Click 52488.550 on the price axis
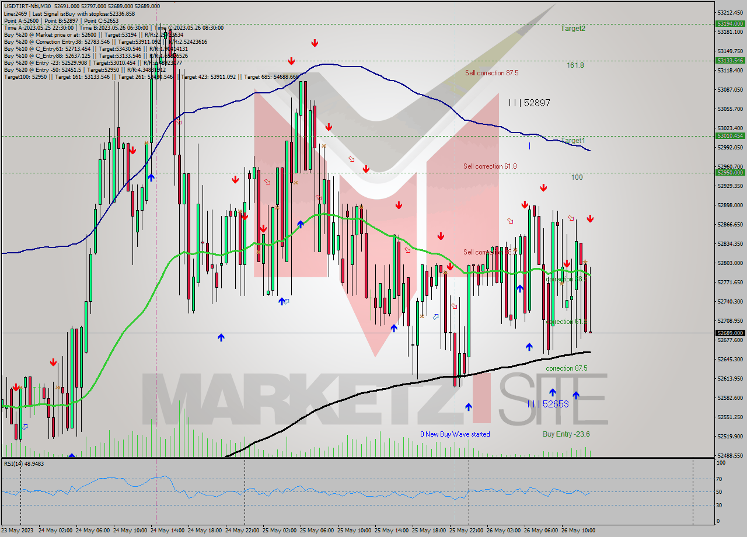The height and width of the screenshot is (537, 747). click(x=731, y=455)
